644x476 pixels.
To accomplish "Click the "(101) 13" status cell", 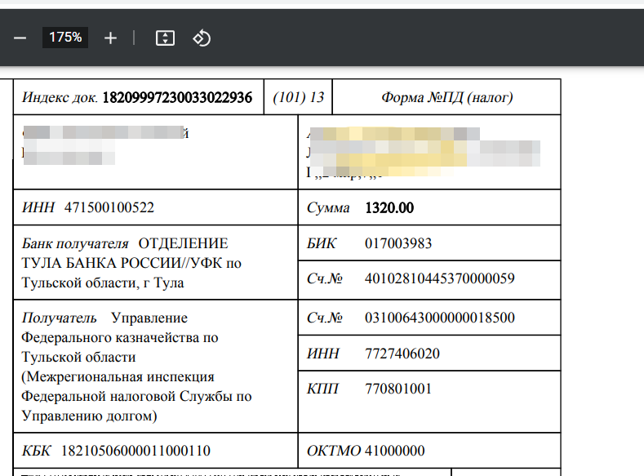I will coord(299,98).
